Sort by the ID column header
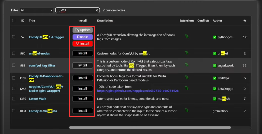 (23, 21)
